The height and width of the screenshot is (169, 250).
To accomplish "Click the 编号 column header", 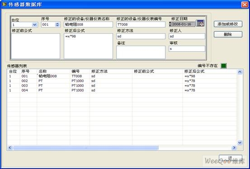I will [x=75, y=71].
